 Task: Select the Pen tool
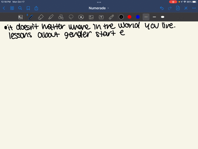pos(31,17)
